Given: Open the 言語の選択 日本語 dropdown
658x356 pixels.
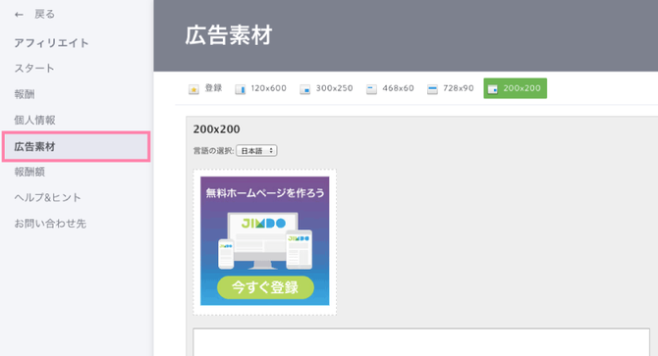Looking at the screenshot, I should (256, 151).
